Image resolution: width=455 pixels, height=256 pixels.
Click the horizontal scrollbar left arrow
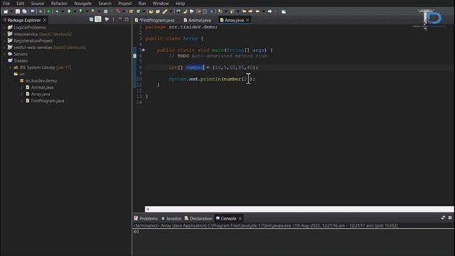(x=147, y=209)
